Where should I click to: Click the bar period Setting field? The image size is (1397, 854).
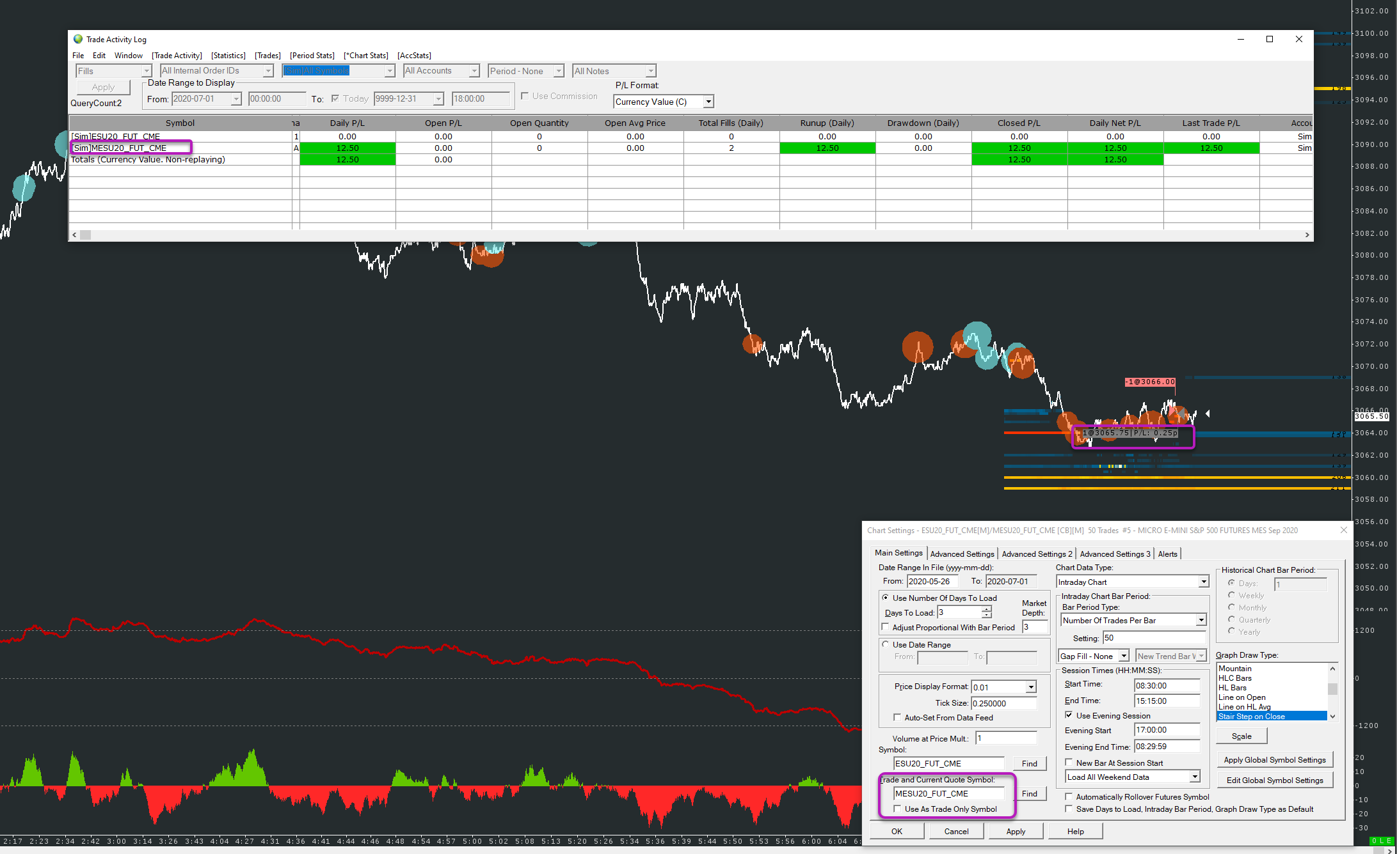1154,637
